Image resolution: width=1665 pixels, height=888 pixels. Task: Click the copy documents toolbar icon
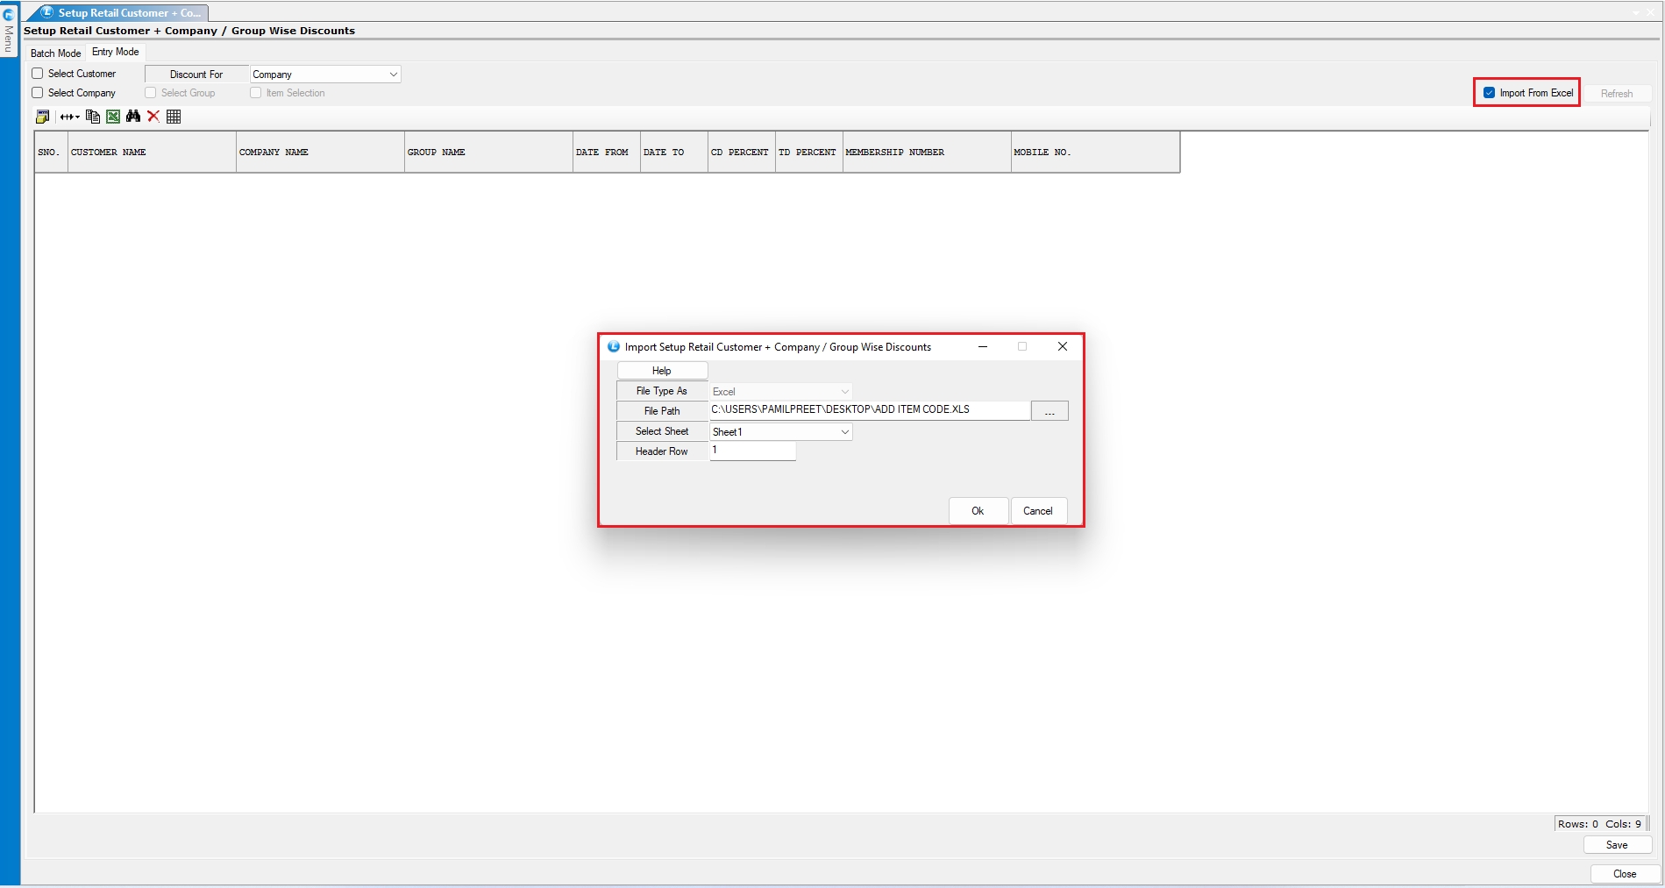tap(92, 117)
